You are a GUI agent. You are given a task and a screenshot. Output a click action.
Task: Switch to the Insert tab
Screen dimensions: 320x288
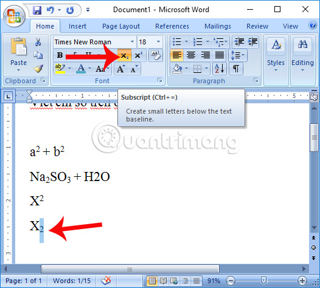77,26
